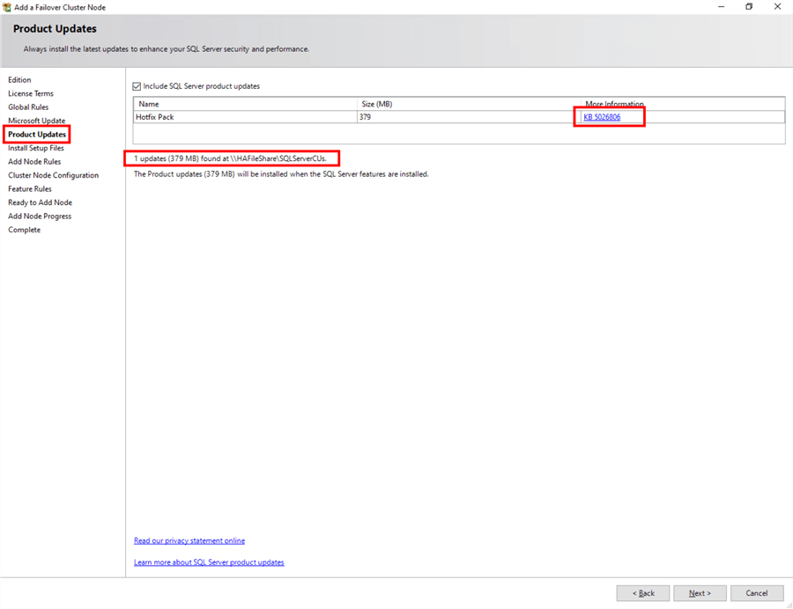Close the Add a Failover Cluster Node window
793x609 pixels.
[x=777, y=6]
